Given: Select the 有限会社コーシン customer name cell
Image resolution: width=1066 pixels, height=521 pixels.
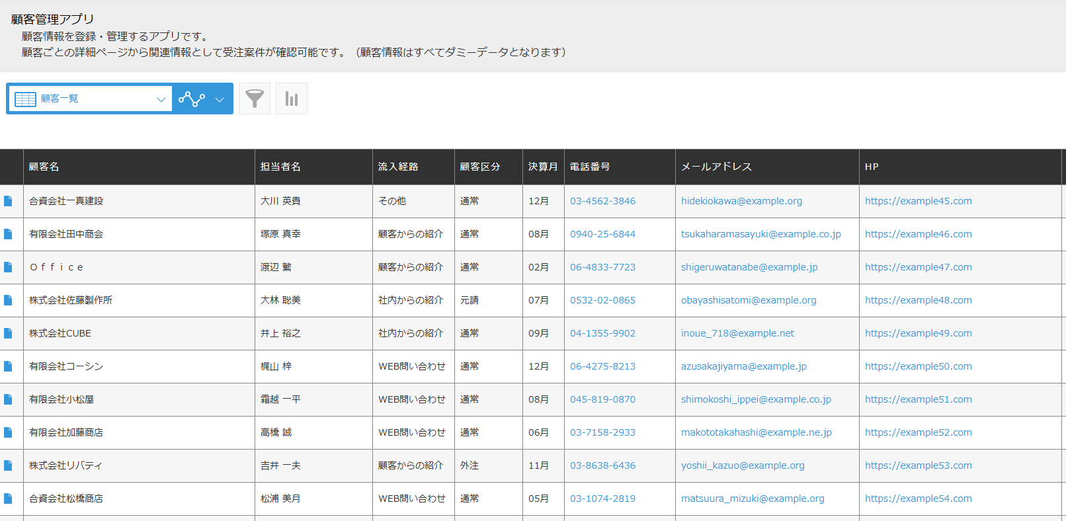Looking at the screenshot, I should pyautogui.click(x=66, y=366).
